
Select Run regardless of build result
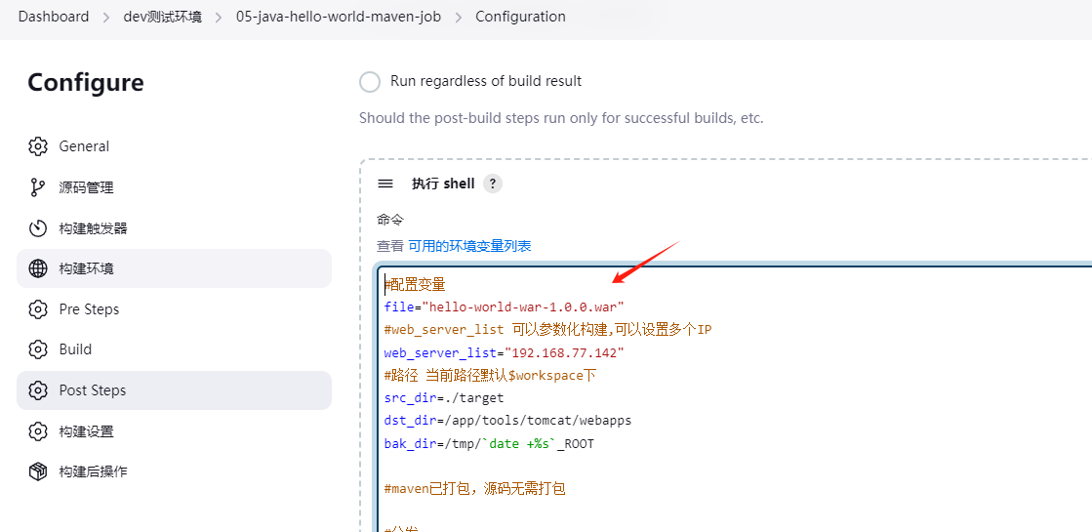(x=370, y=81)
